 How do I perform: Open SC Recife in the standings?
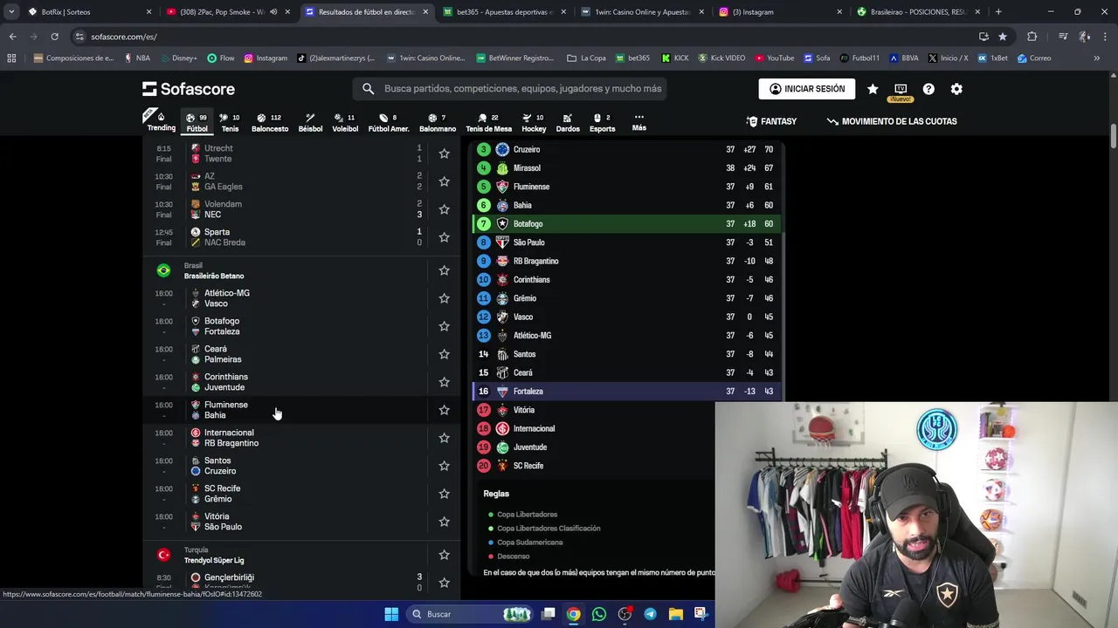pyautogui.click(x=528, y=466)
